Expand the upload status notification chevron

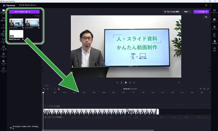coord(38,128)
